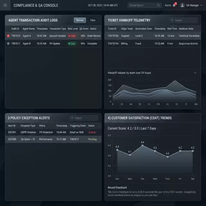Image resolution: width=206 pixels, height=206 pixels.
Task: Click the Suspicious Activity handover note
Action: pos(188,43)
